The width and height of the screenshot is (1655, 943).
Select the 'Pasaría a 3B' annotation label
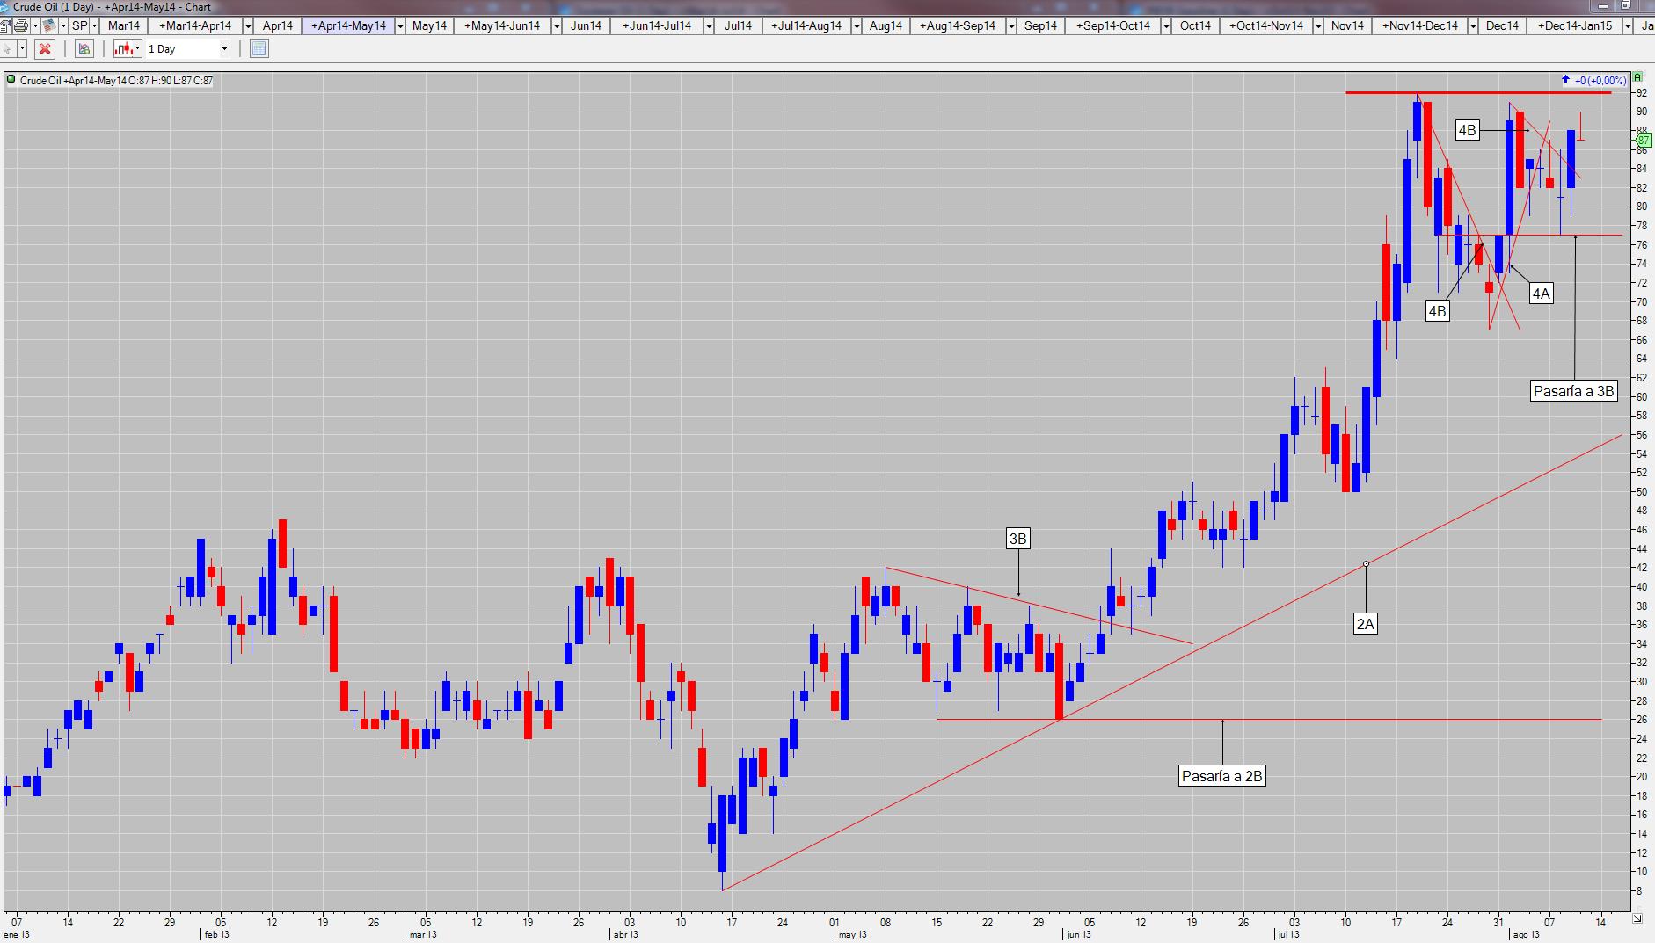[1574, 391]
